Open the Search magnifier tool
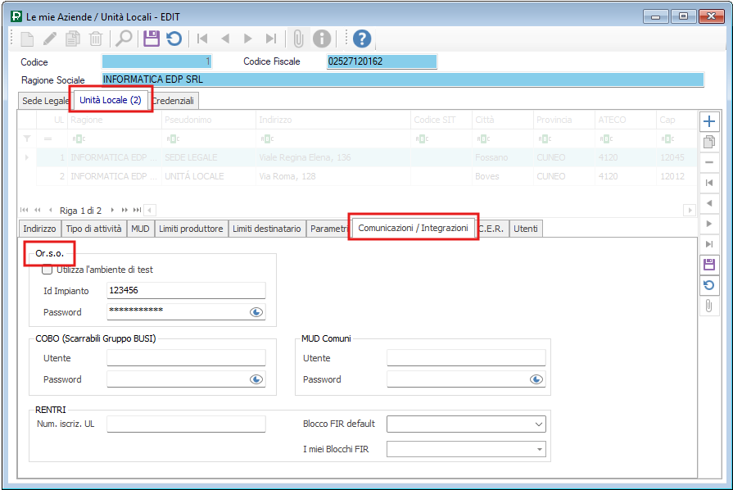 pos(124,39)
